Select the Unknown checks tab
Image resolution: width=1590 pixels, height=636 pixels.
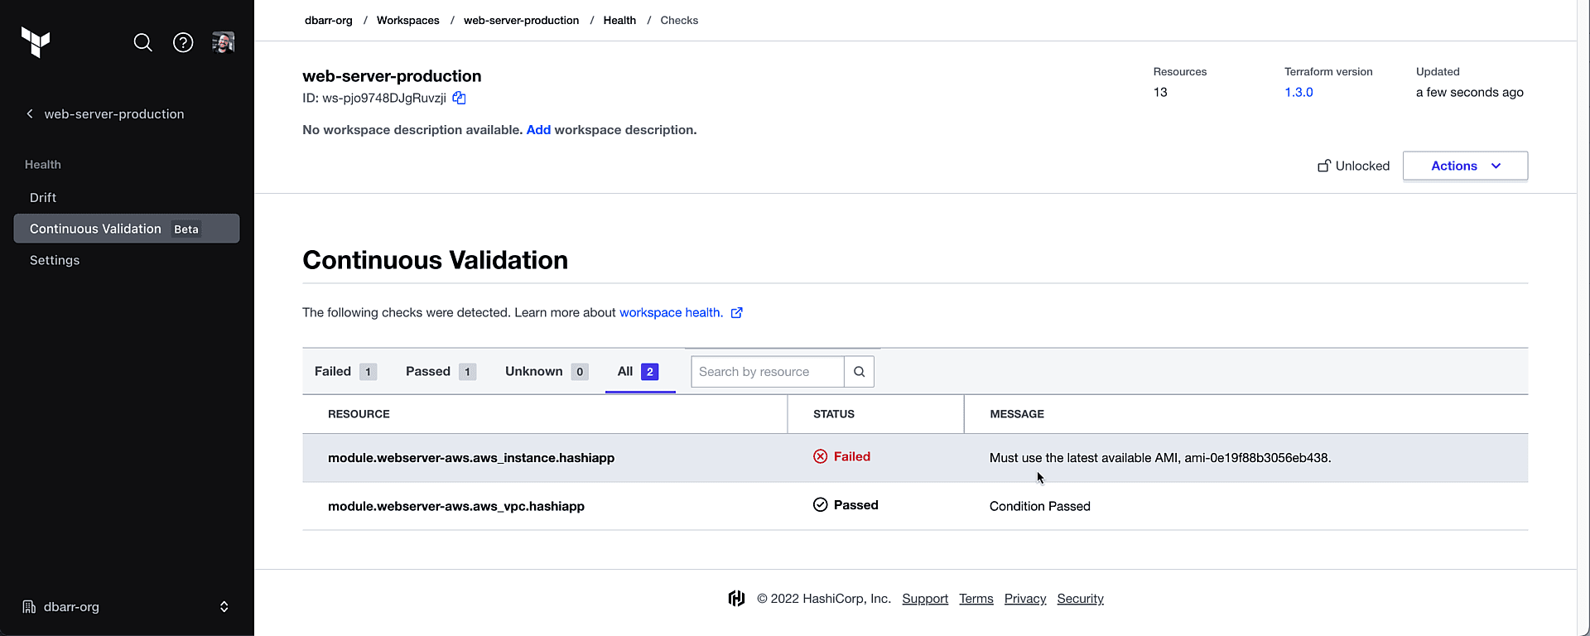[546, 372]
